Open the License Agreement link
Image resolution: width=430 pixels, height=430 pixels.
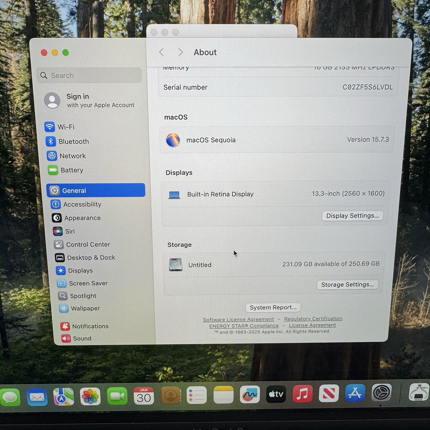pos(312,325)
